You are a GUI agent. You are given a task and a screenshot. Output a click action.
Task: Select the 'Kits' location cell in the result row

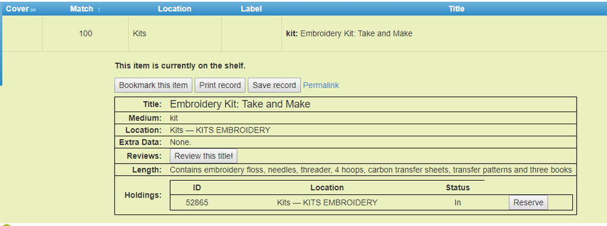[x=175, y=33]
